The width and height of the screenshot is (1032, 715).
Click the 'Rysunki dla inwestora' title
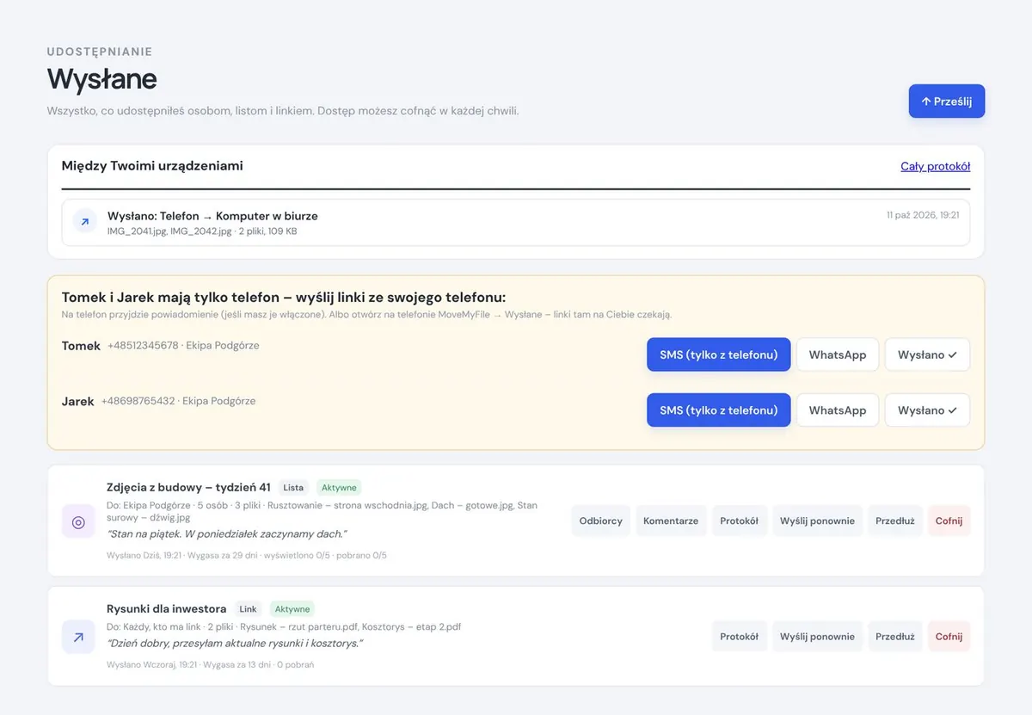click(167, 608)
